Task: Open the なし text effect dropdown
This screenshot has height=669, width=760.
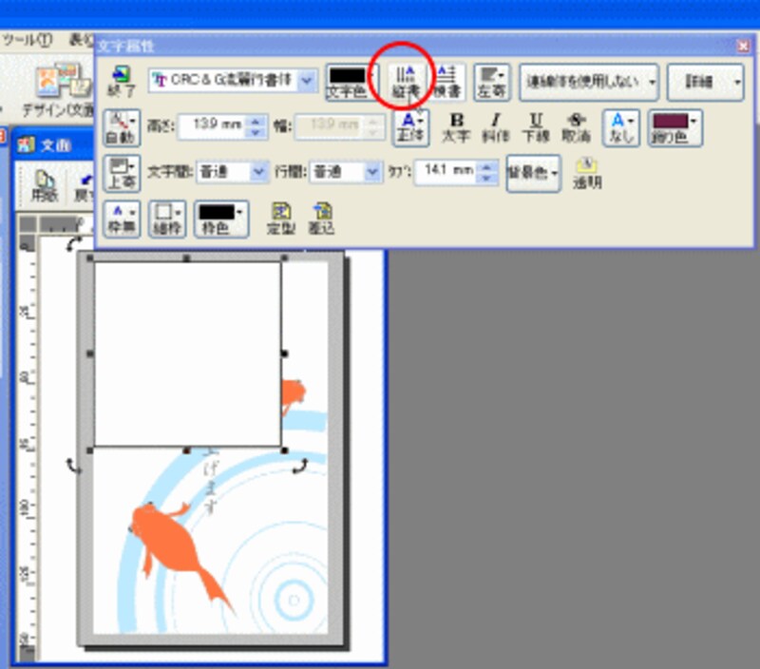Action: tap(620, 128)
